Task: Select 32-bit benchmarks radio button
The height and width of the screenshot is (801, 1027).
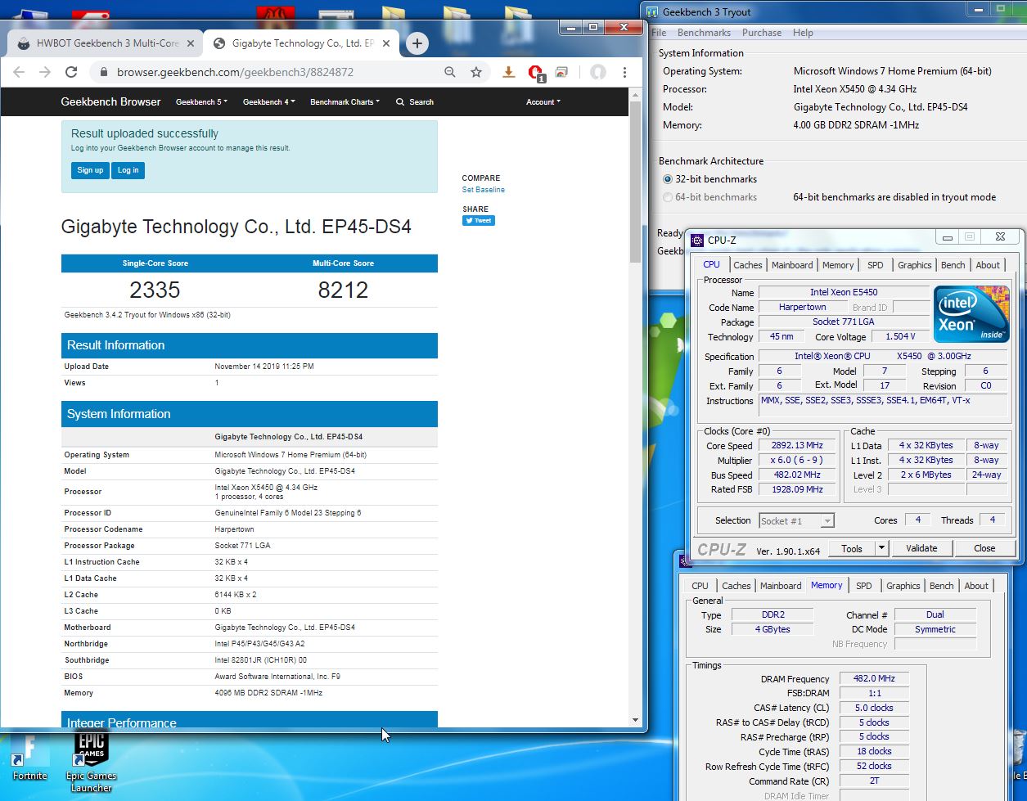Action: 668,179
